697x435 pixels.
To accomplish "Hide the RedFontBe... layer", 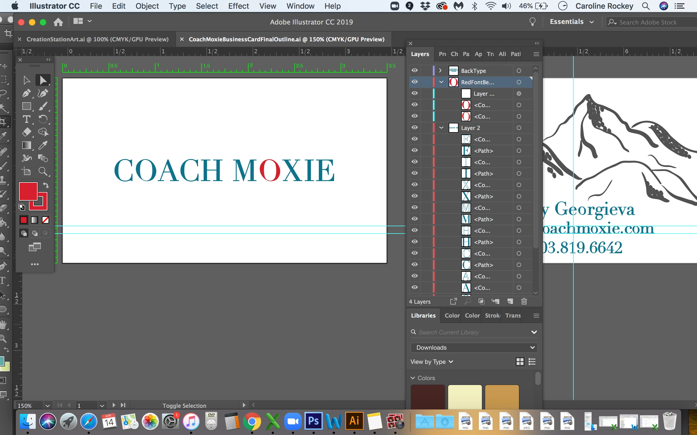I will (414, 82).
